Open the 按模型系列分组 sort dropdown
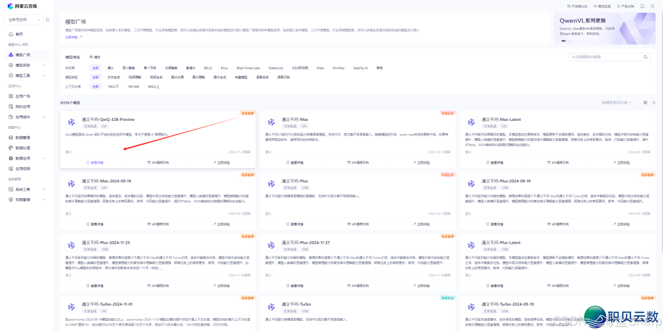The width and height of the screenshot is (663, 332). click(617, 102)
